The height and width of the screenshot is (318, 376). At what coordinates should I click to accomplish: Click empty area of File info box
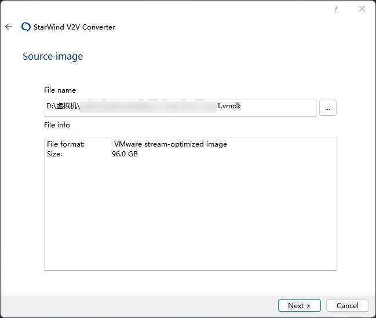coord(190,220)
